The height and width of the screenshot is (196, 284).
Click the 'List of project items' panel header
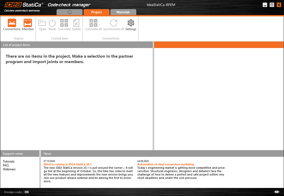point(77,45)
